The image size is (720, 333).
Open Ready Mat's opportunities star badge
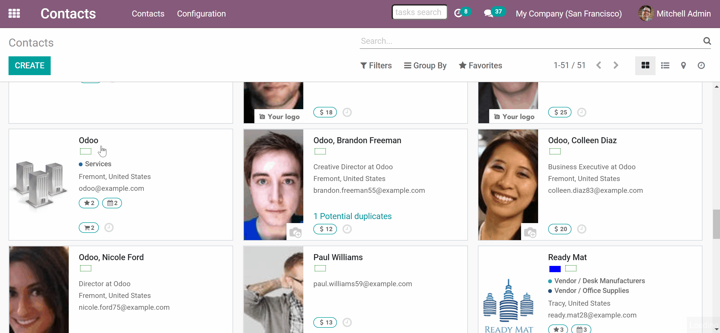click(558, 329)
